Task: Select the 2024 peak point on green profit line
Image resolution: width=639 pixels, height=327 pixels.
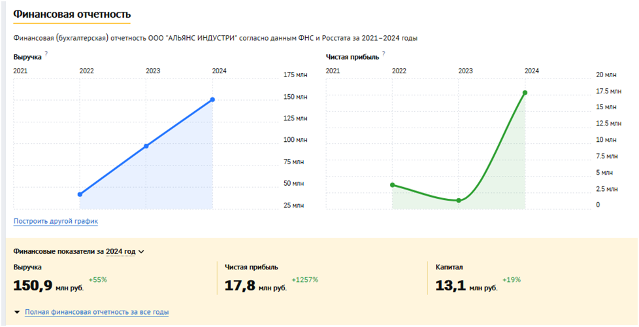Action: tap(525, 93)
